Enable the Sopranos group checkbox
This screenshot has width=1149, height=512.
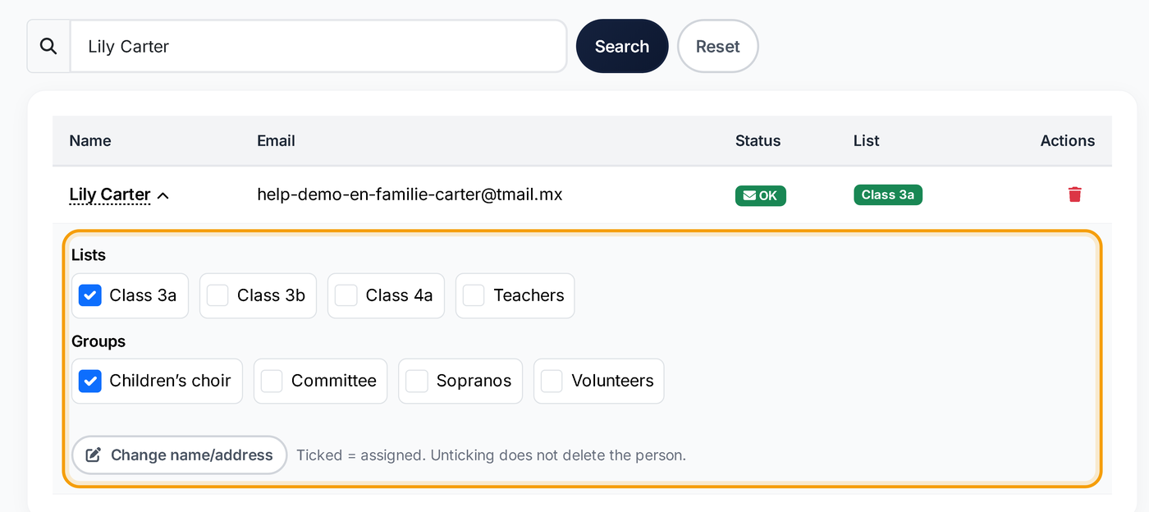coord(417,381)
